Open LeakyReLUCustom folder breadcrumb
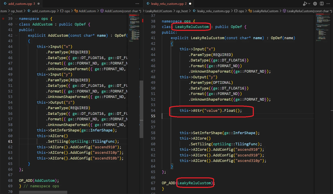The image size is (333, 194). coord(159,11)
